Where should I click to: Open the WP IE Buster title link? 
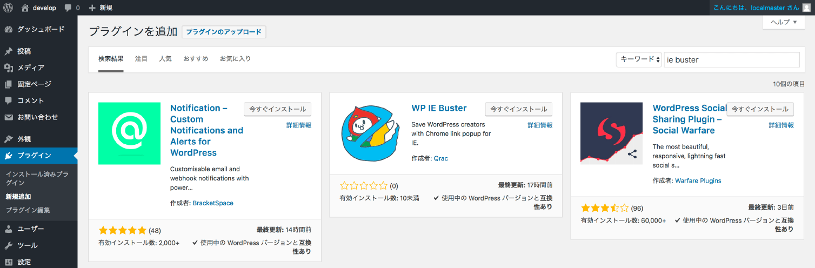click(439, 108)
